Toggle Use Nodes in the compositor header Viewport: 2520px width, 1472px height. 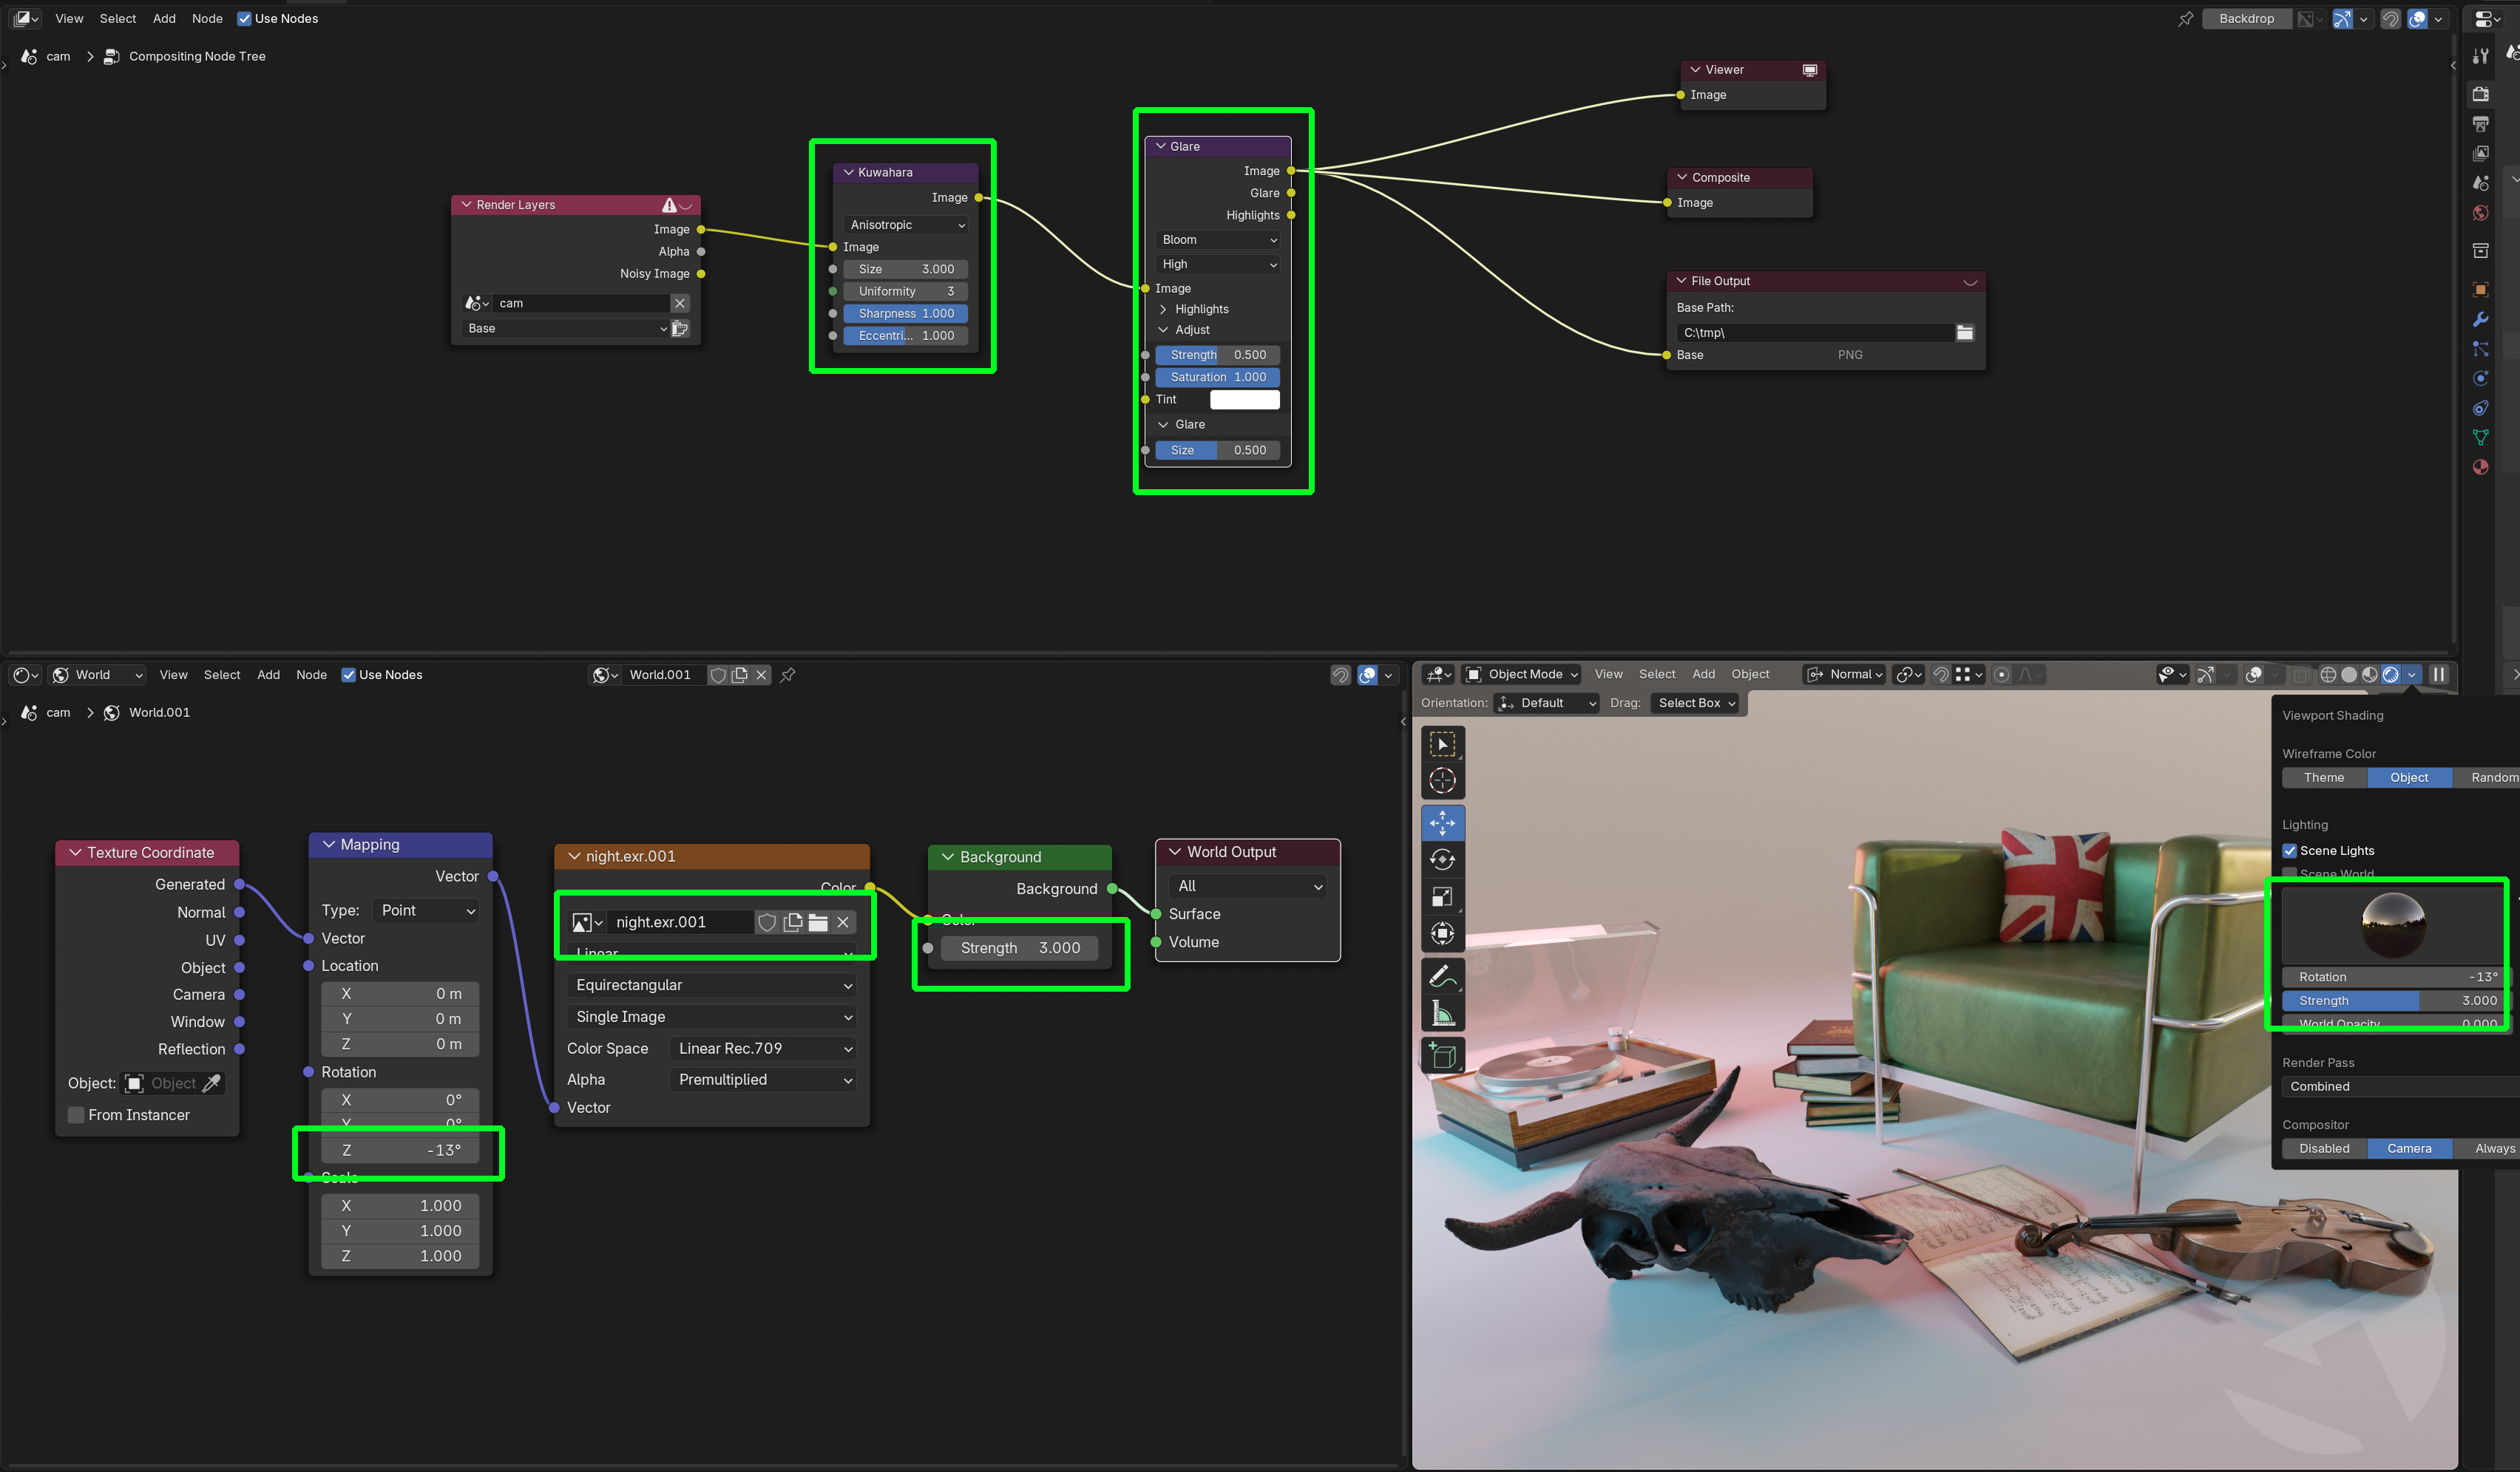(244, 18)
